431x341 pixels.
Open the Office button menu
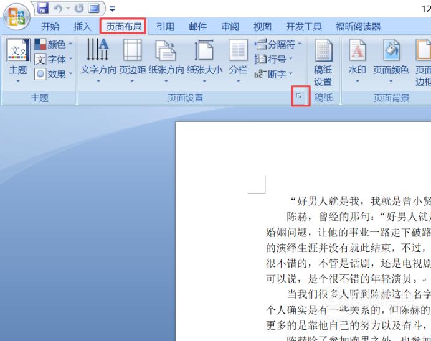[x=16, y=17]
